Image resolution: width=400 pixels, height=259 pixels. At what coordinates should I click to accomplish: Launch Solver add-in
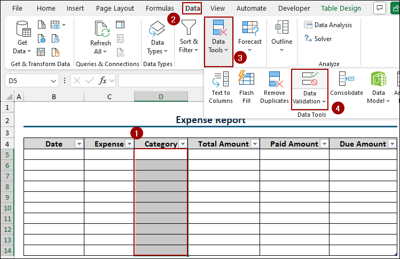point(318,39)
